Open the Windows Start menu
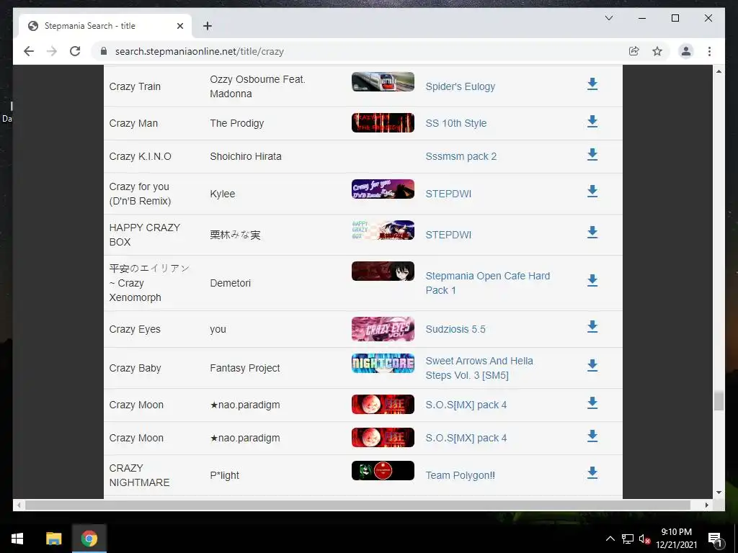This screenshot has width=738, height=553. click(x=17, y=539)
